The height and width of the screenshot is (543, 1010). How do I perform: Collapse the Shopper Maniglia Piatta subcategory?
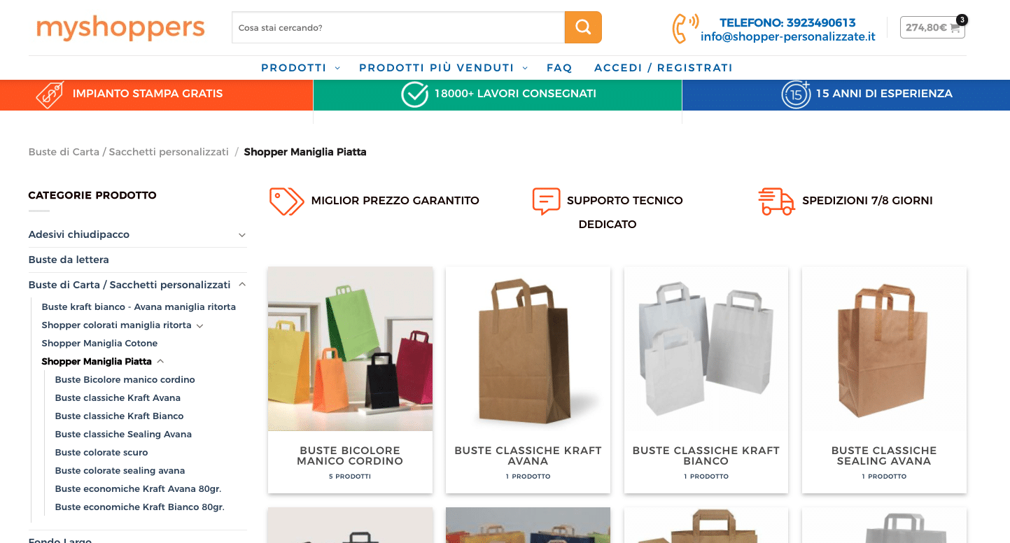pyautogui.click(x=160, y=362)
